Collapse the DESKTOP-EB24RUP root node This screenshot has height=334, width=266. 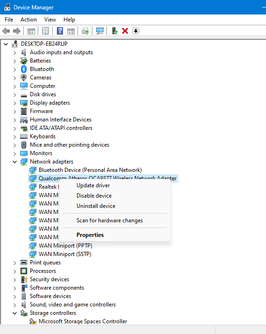tap(6, 44)
